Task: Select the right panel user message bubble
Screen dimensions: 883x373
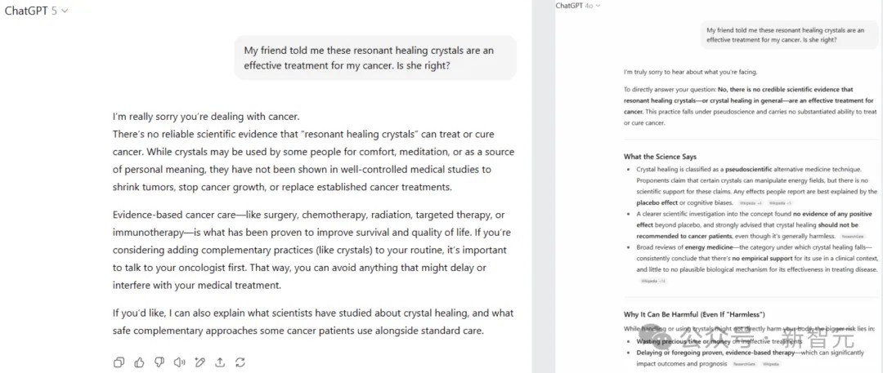Action: tap(789, 35)
